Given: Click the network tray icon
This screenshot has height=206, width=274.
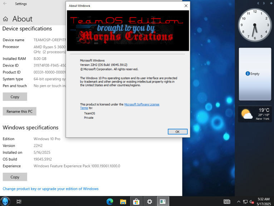Looking at the screenshot, I should (x=245, y=202).
